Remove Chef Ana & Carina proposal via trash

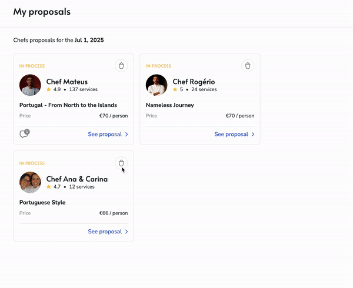coord(121,163)
